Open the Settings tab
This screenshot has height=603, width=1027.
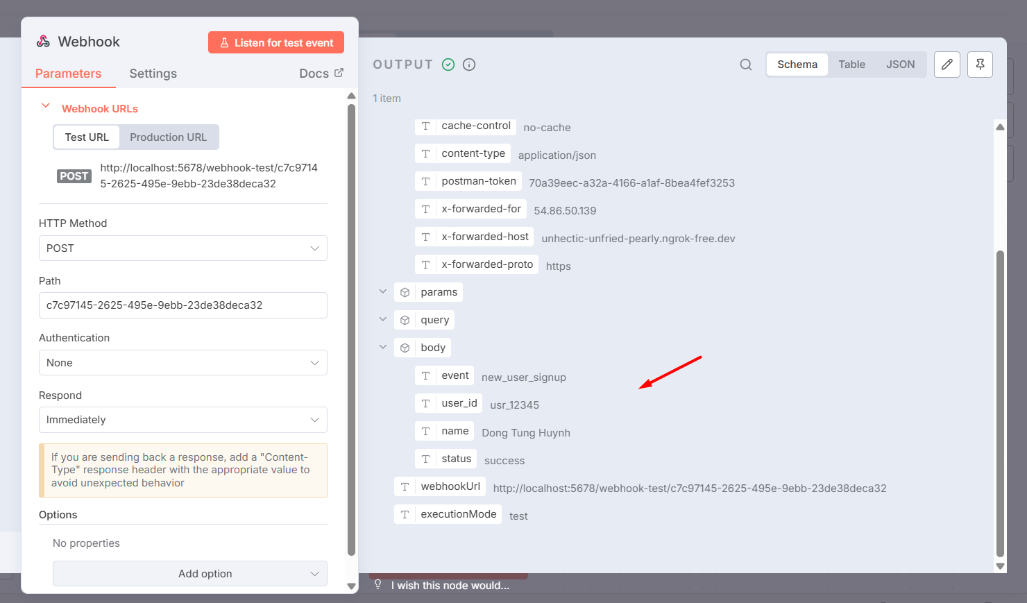[153, 74]
